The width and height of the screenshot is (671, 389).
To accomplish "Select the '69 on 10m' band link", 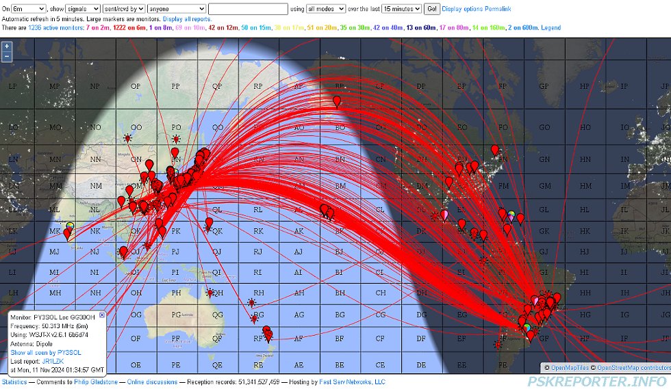I will click(190, 27).
